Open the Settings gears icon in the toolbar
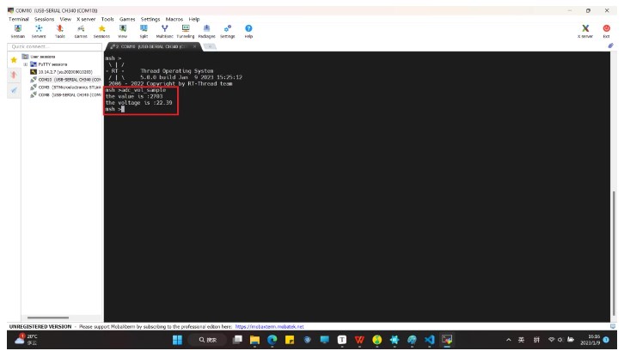This screenshot has height=351, width=624. tap(227, 31)
